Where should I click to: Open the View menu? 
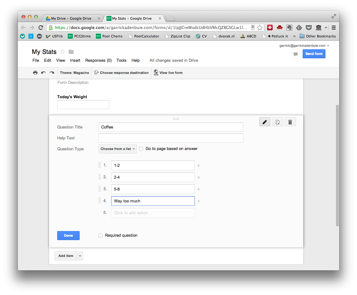pyautogui.click(x=61, y=60)
